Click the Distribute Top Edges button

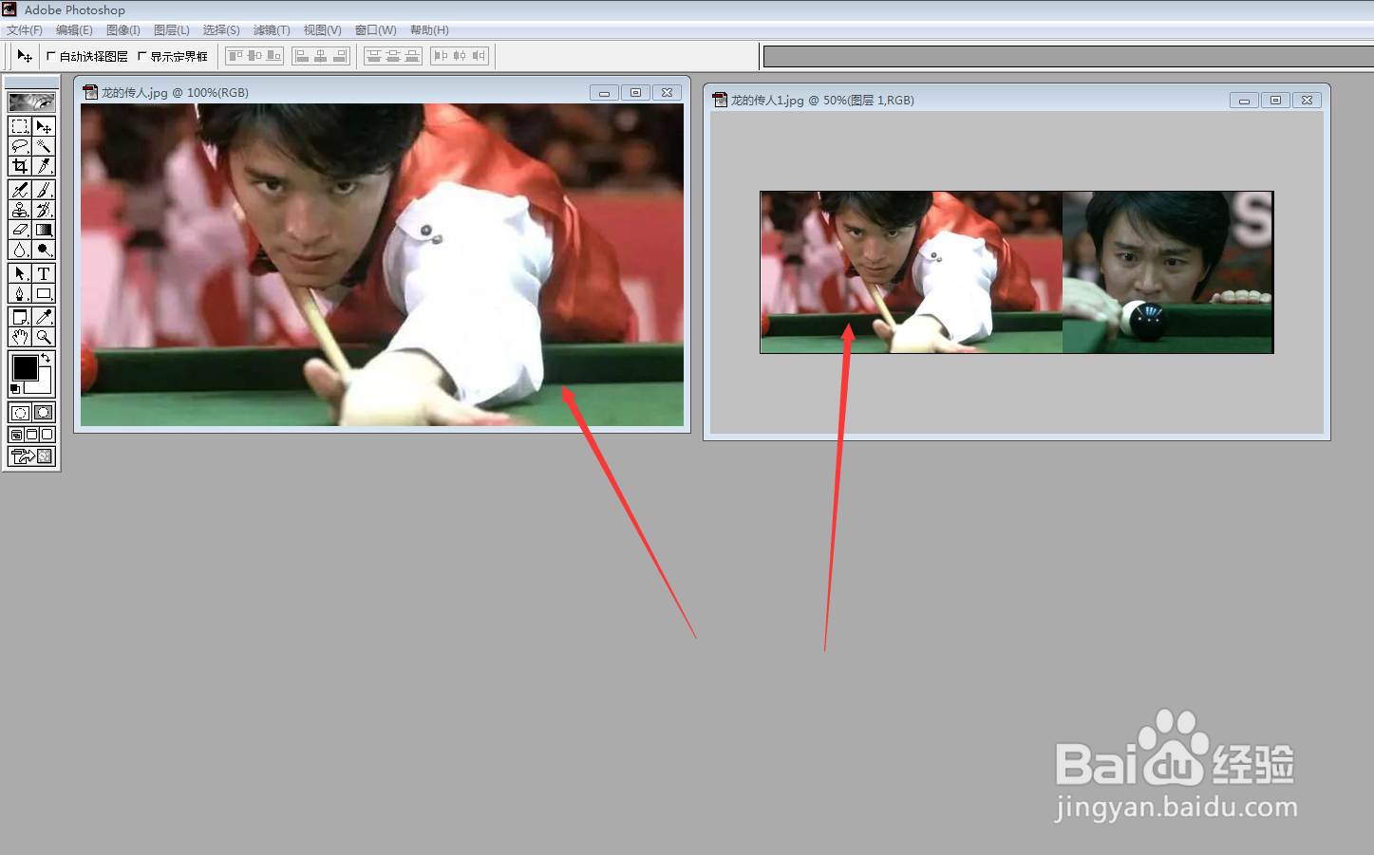[x=374, y=56]
